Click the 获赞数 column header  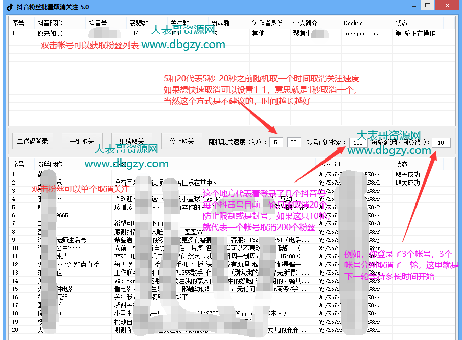(x=138, y=23)
